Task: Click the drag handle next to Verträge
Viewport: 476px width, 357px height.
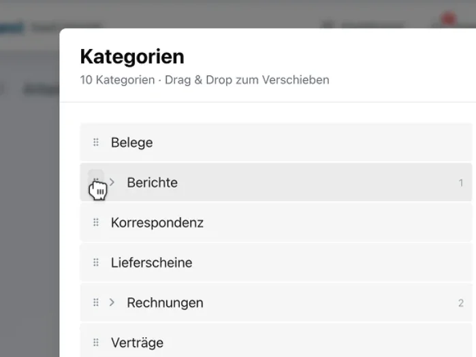Action: pyautogui.click(x=96, y=343)
